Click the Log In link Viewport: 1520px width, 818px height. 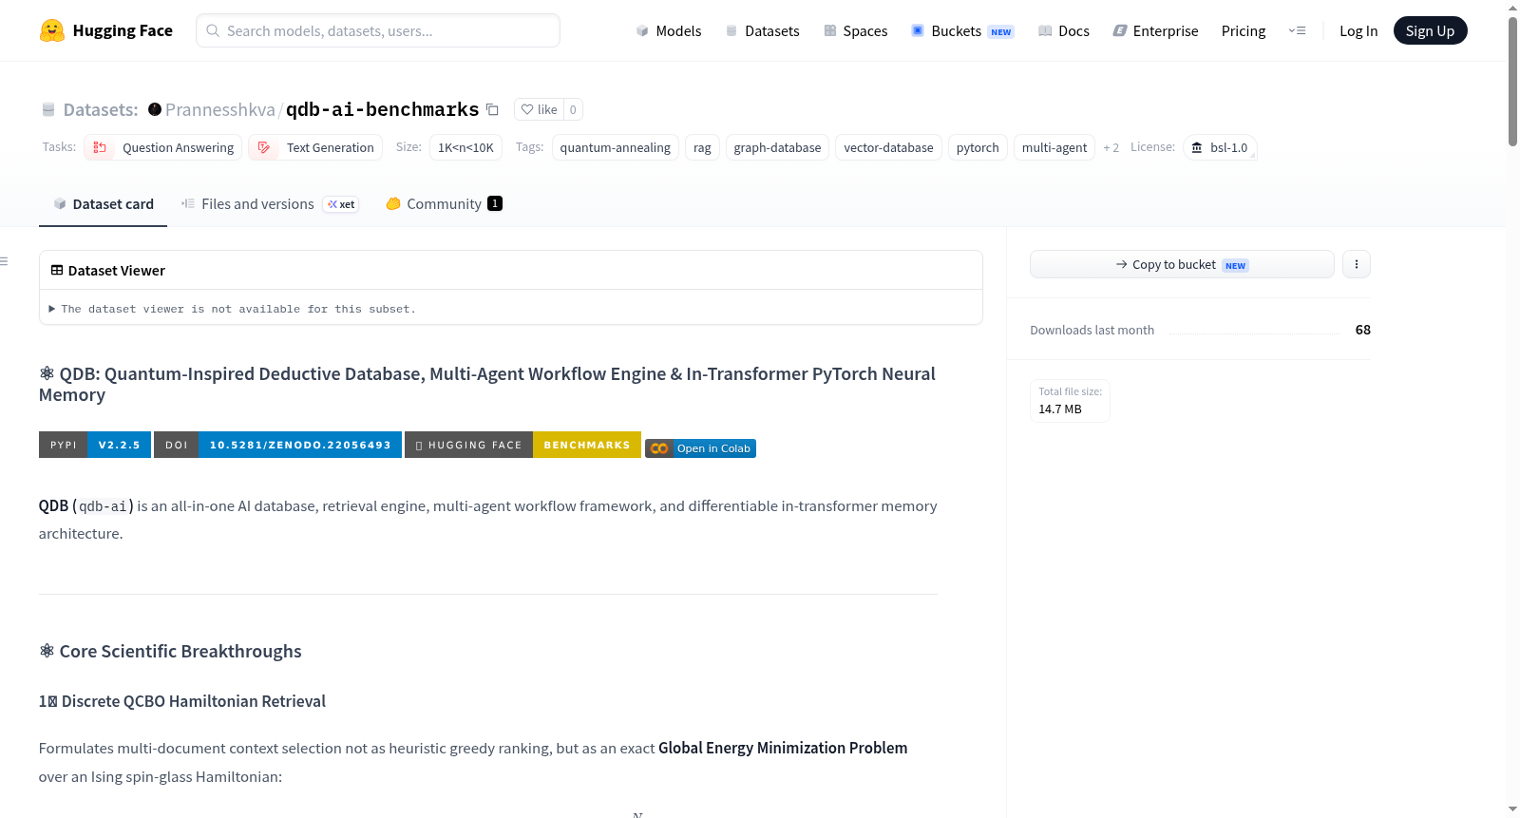tap(1358, 30)
